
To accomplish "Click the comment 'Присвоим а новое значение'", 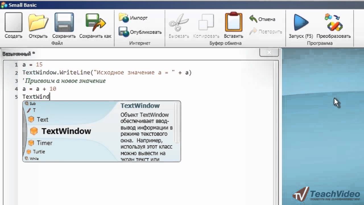I will pyautogui.click(x=64, y=81).
